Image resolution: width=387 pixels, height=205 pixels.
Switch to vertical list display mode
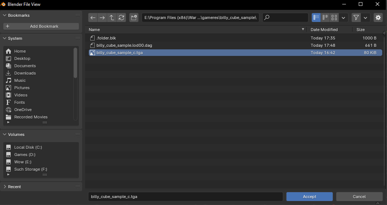pos(316,18)
